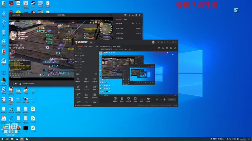Click the add-file icon in the playlist header

coord(133,23)
